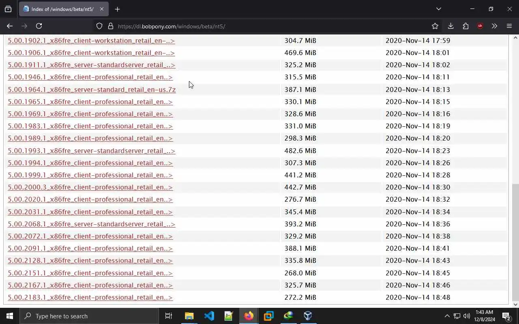Expand the list all tabs dropdown

click(x=438, y=9)
